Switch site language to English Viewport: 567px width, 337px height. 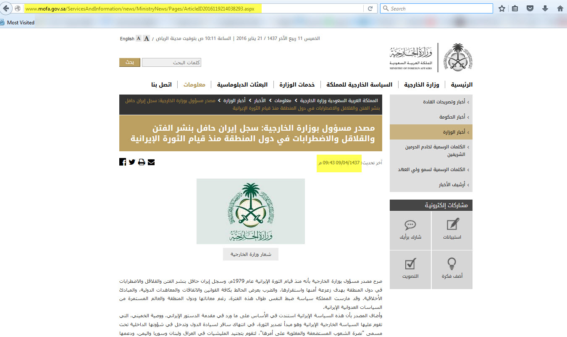[127, 39]
